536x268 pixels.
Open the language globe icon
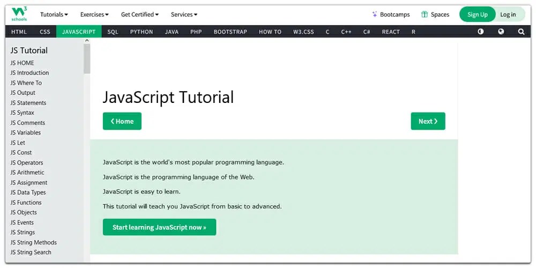point(501,32)
